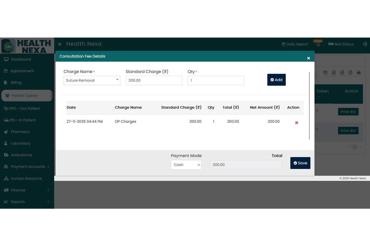Click the Qty input field
Image resolution: width=370 pixels, height=246 pixels.
(x=216, y=80)
